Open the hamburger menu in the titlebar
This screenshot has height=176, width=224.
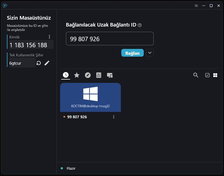tap(196, 6)
